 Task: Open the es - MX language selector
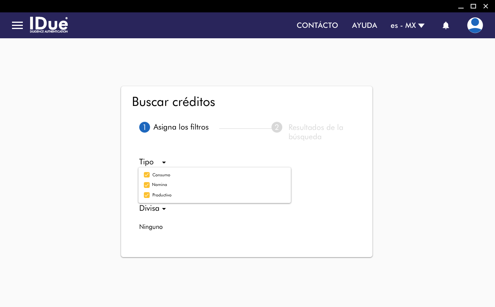pos(408,26)
